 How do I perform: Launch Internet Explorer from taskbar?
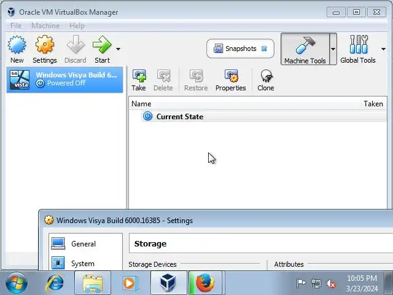click(x=55, y=283)
